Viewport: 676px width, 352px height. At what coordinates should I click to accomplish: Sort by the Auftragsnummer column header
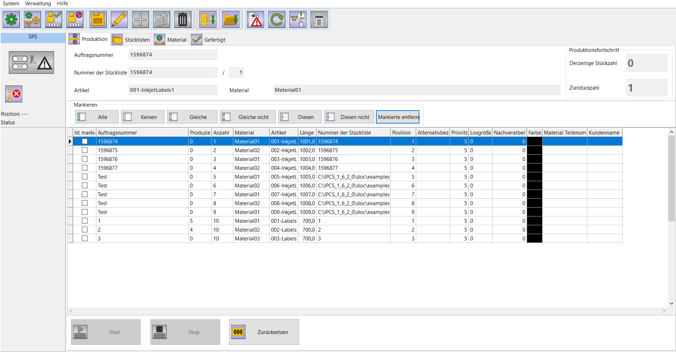142,132
